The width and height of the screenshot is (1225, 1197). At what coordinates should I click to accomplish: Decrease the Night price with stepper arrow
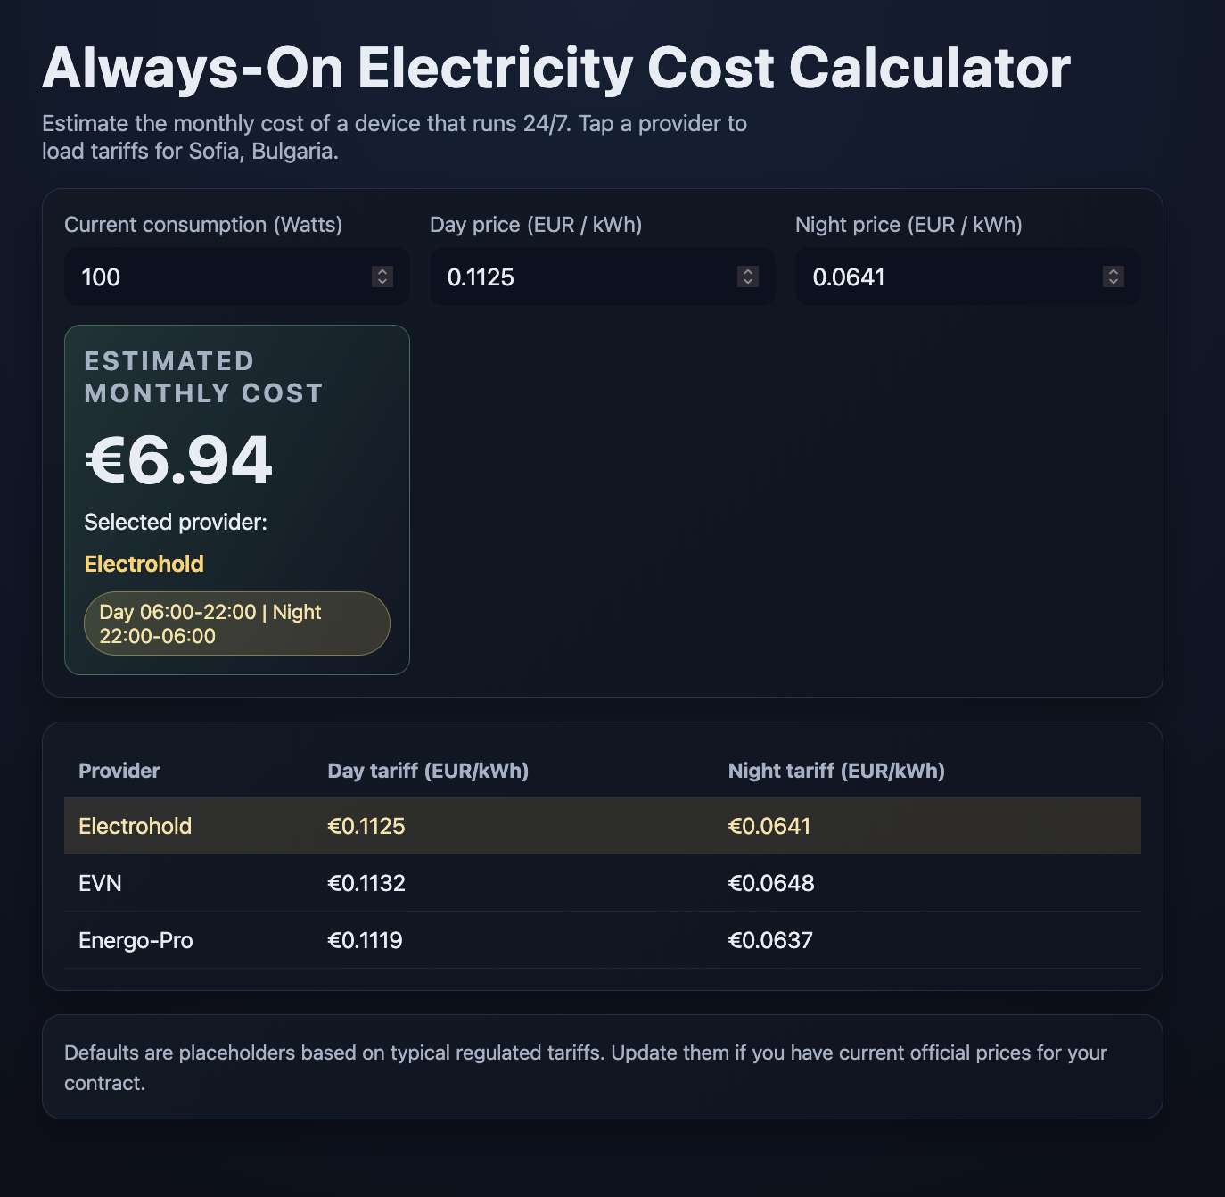point(1114,282)
